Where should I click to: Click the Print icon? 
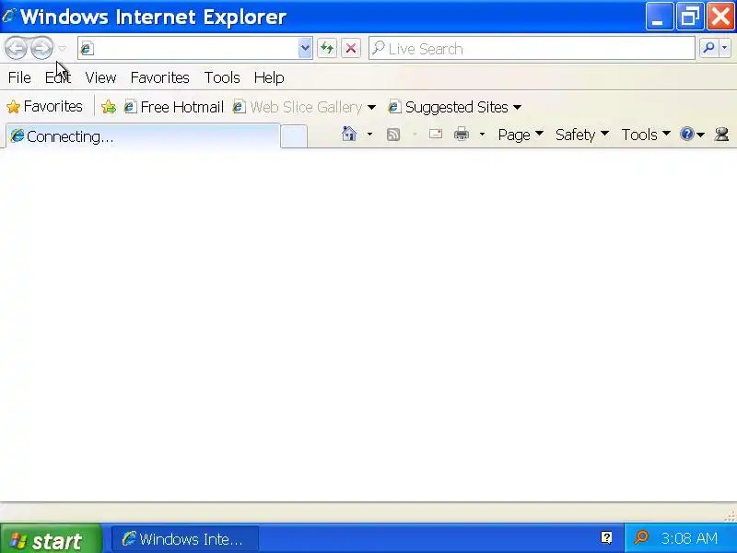[x=462, y=135]
